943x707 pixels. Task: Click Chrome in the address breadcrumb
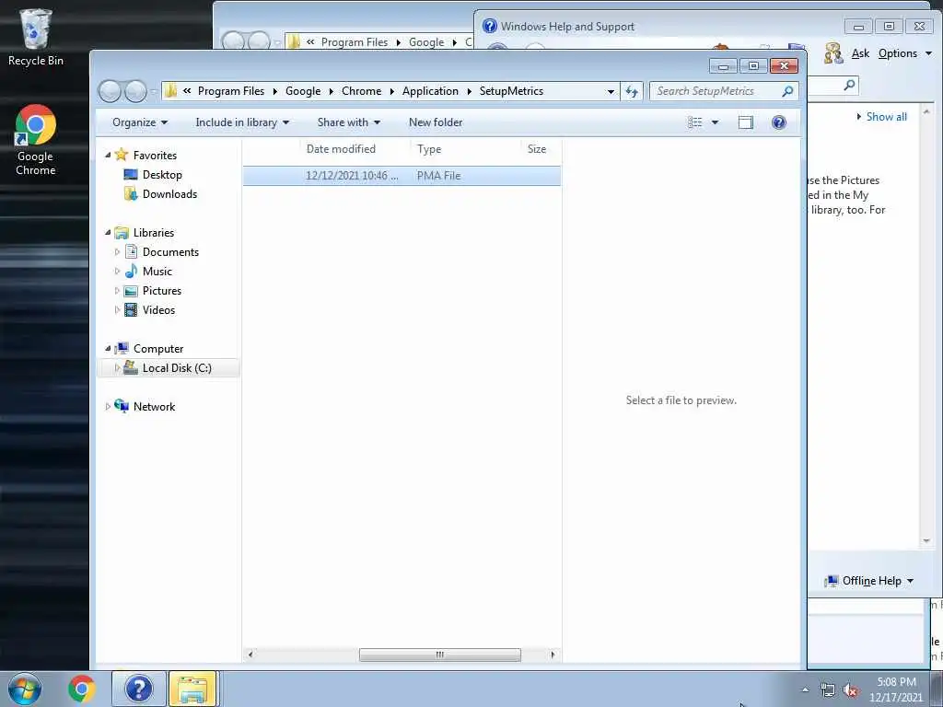361,91
